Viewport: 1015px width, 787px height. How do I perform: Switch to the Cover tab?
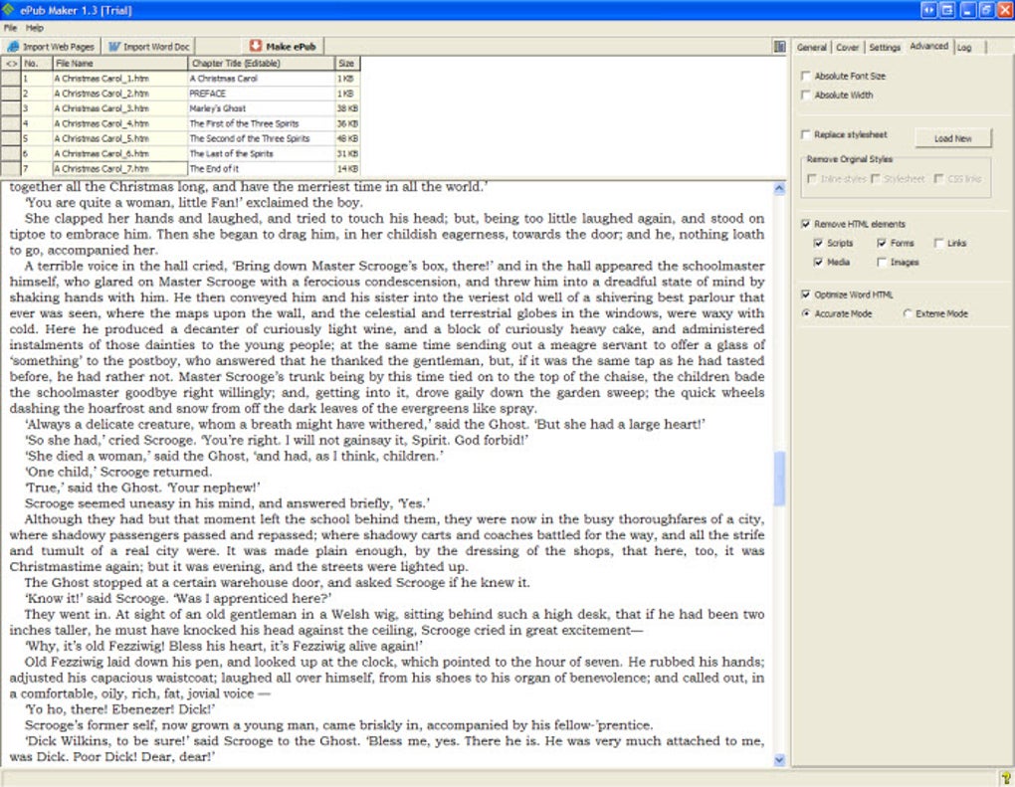(x=848, y=46)
